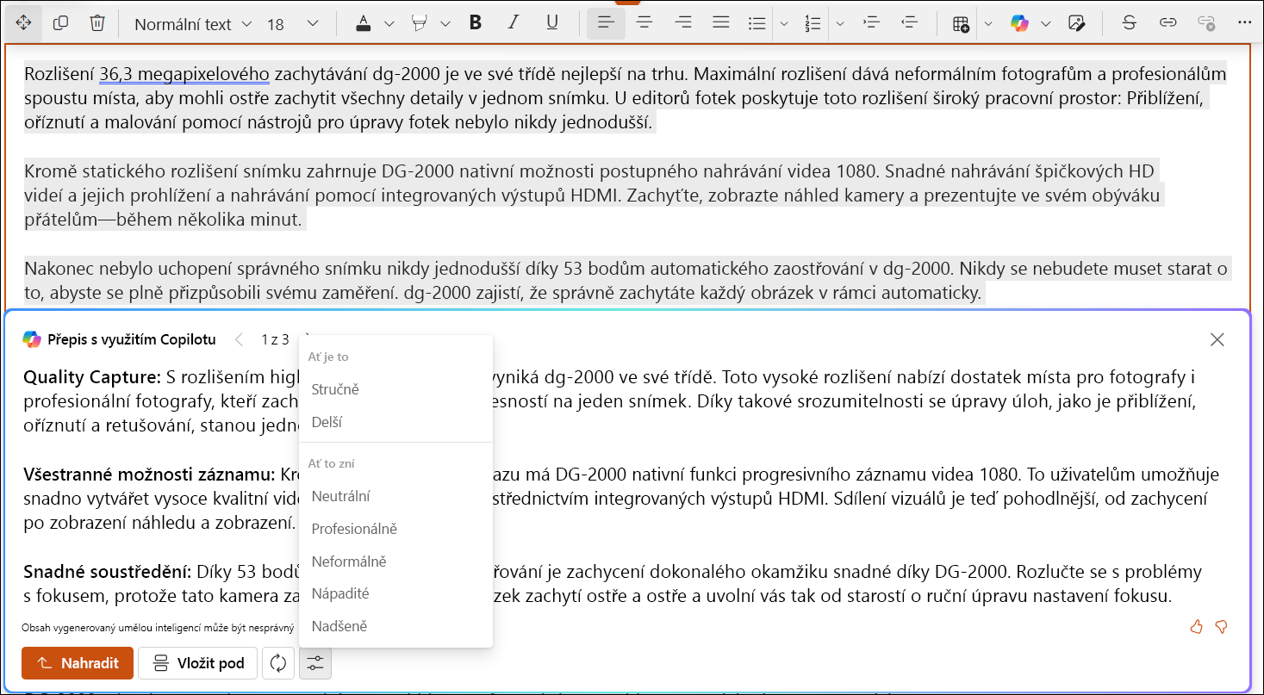The width and height of the screenshot is (1264, 695).
Task: Toggle bold formatting
Action: [475, 23]
